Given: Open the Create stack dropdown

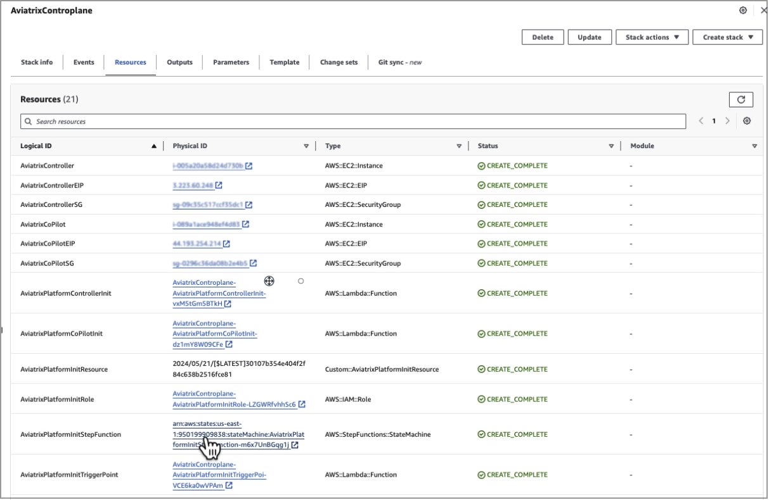Looking at the screenshot, I should pos(727,37).
